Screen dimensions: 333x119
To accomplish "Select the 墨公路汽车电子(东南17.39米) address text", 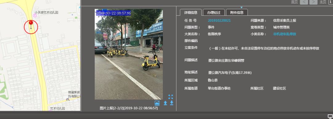I will coord(230,73).
